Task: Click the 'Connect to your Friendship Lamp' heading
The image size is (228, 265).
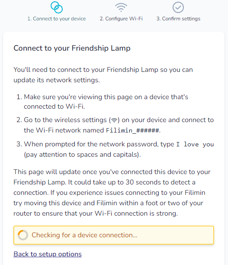Action: pyautogui.click(x=72, y=48)
